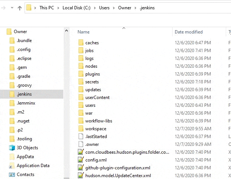Click the github-plugin-configuration.xml file icon
Image resolution: width=231 pixels, height=179 pixels.
tap(81, 168)
